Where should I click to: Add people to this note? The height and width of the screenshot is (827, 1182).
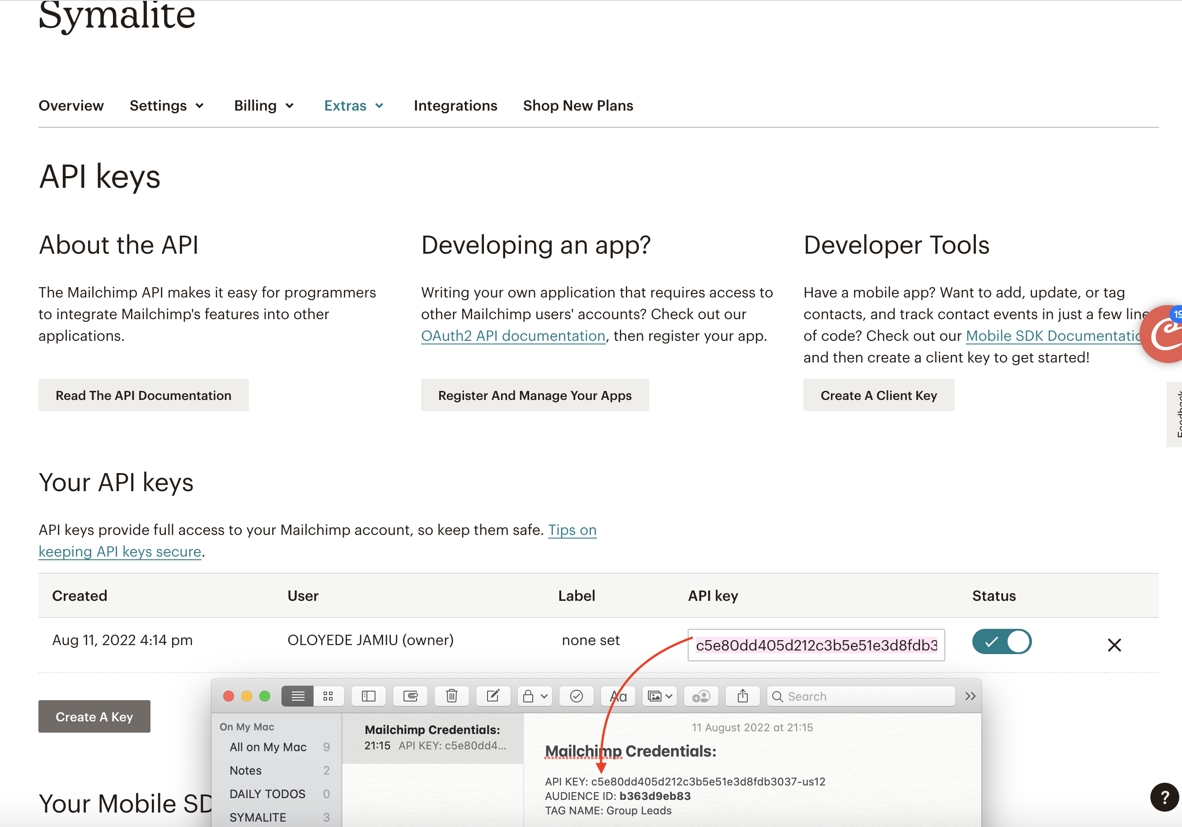click(701, 696)
